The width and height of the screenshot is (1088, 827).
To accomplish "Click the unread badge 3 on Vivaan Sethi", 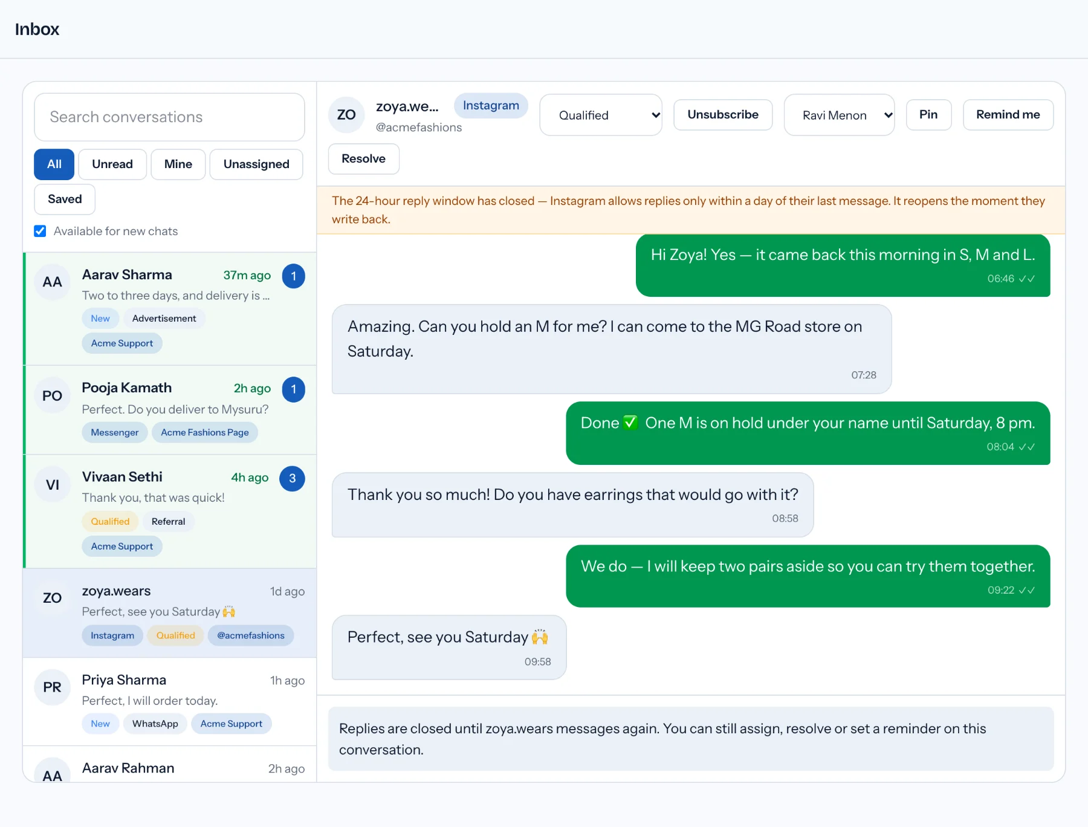I will click(x=292, y=479).
